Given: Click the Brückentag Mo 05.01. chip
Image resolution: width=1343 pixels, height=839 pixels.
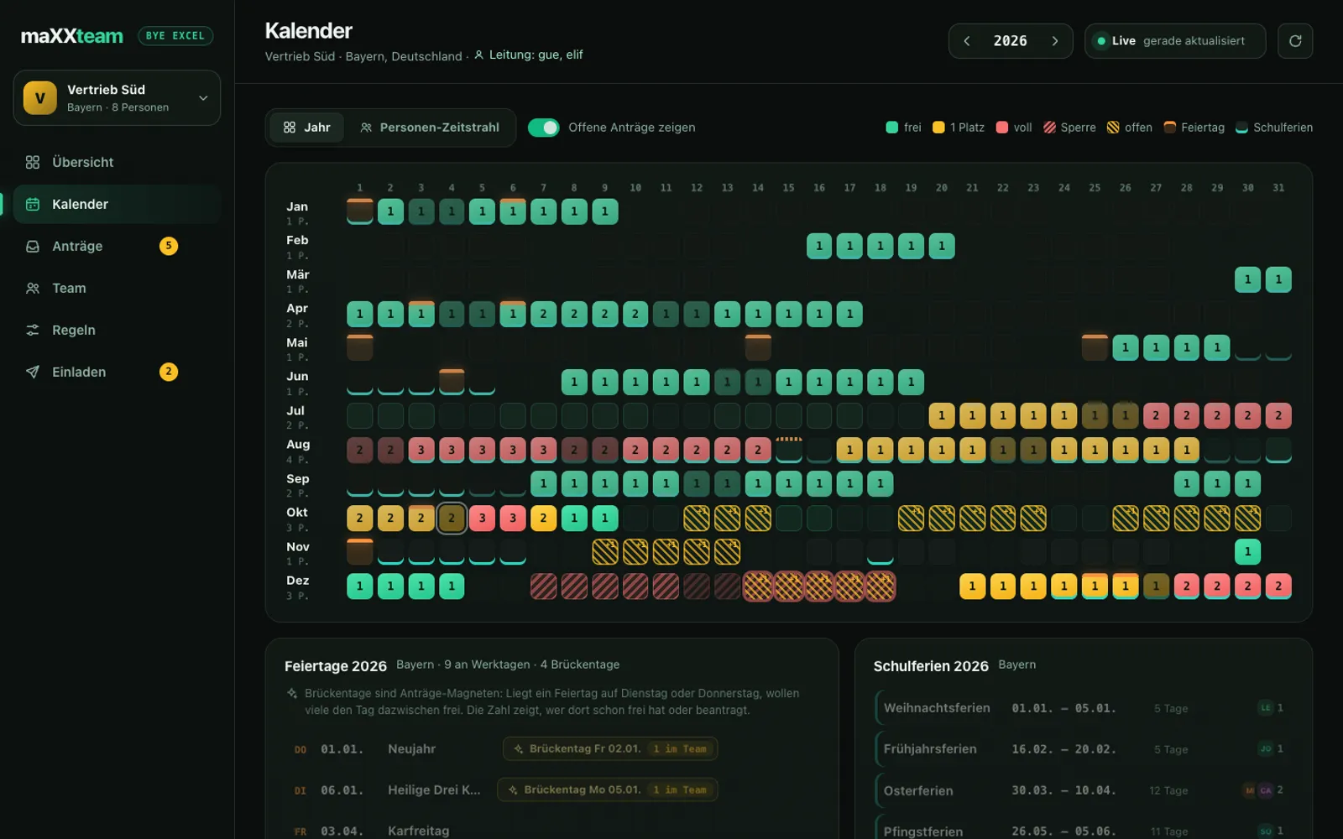Looking at the screenshot, I should tap(608, 789).
